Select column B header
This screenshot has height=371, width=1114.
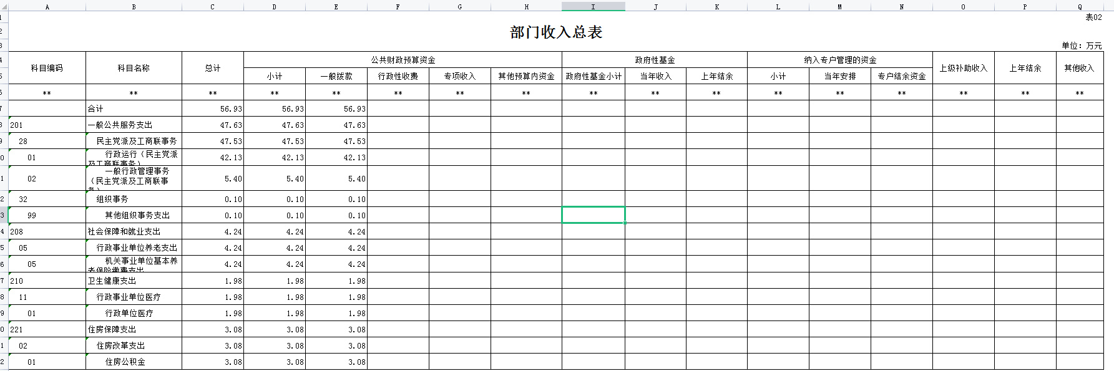click(134, 6)
